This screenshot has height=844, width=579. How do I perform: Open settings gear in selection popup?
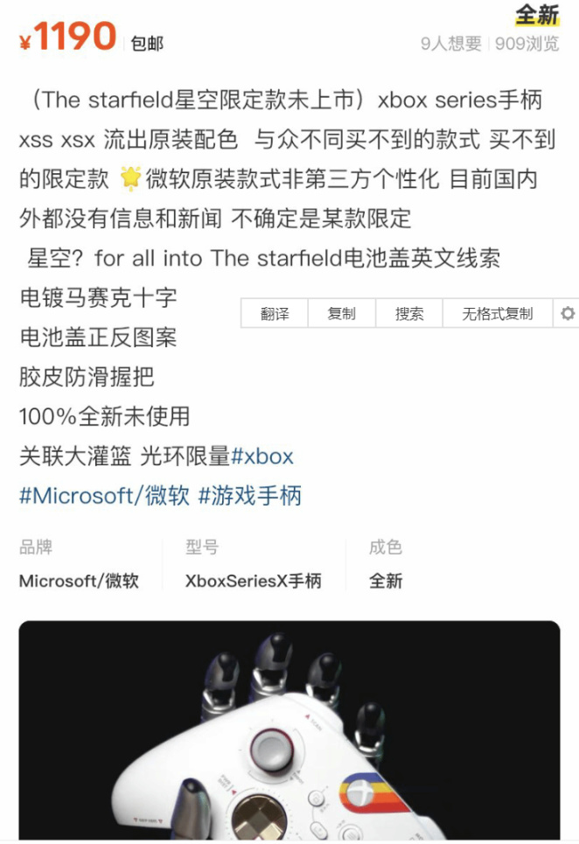(567, 313)
